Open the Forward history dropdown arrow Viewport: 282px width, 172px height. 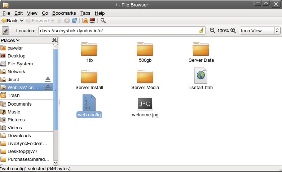[53, 20]
